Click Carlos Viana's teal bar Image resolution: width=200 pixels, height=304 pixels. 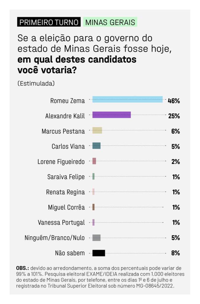coord(96,145)
